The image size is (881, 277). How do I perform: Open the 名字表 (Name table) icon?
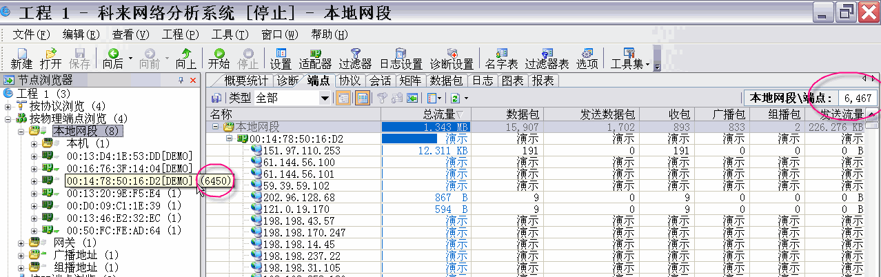tap(501, 58)
